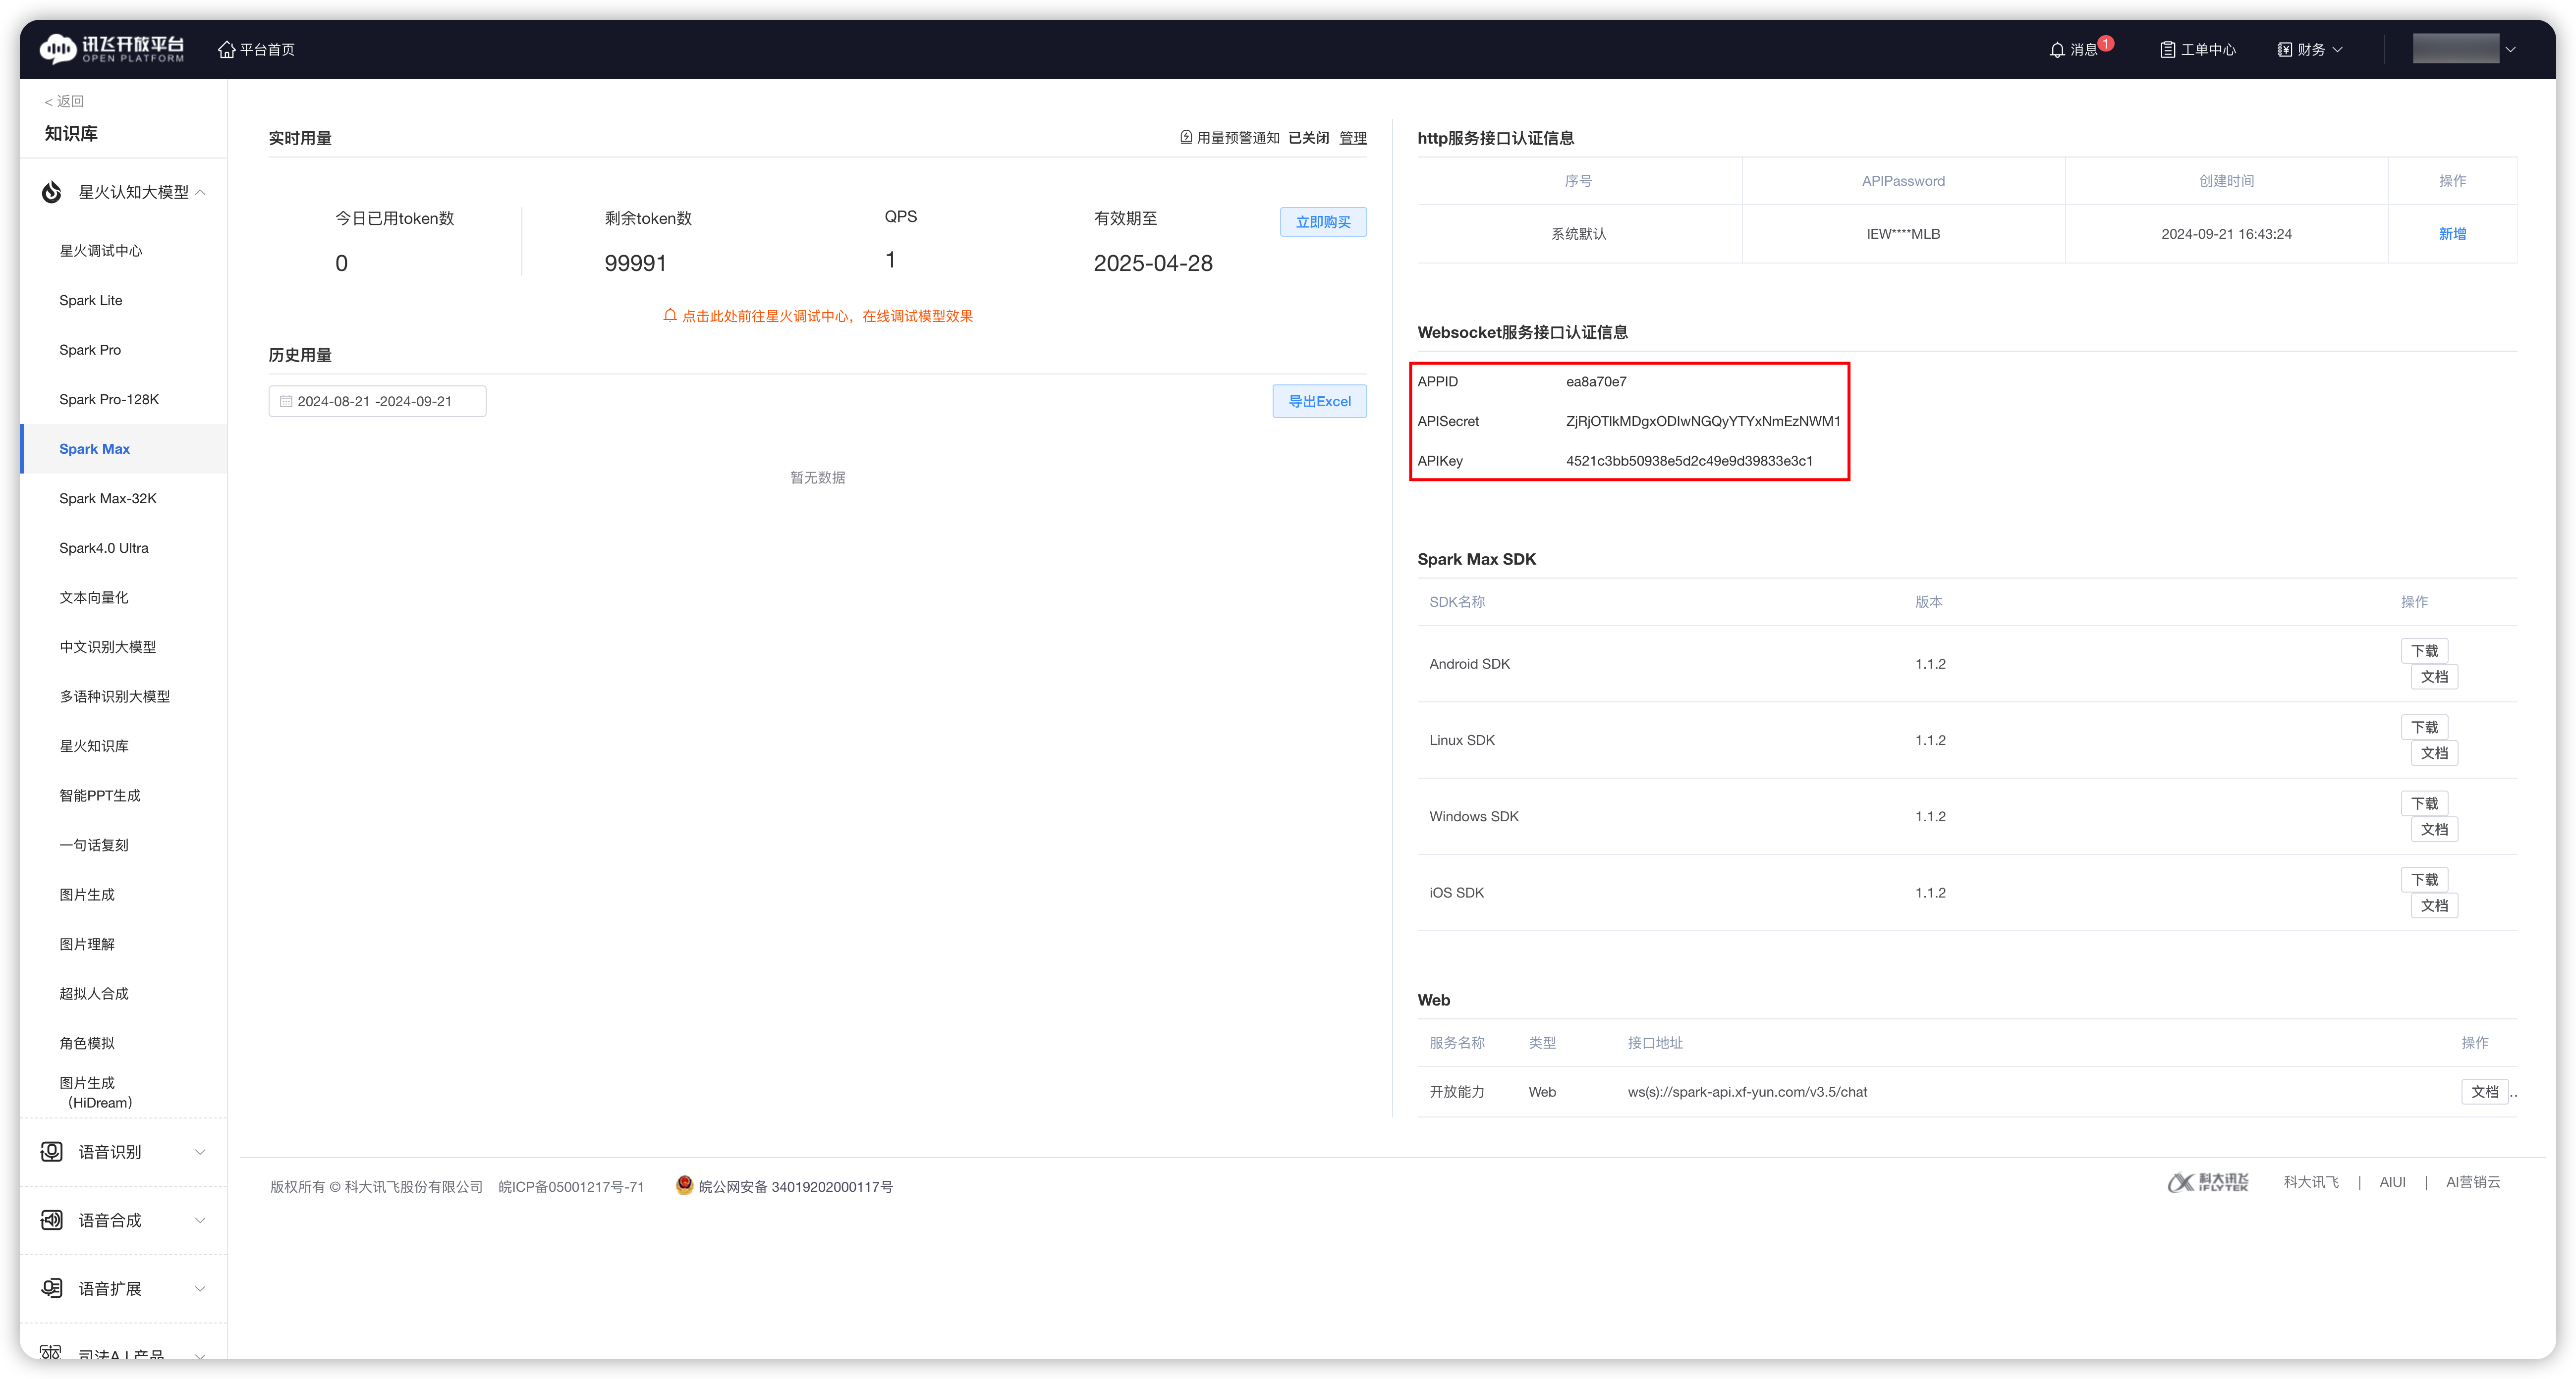
Task: Click the home icon beside 平台首页
Action: pos(227,50)
